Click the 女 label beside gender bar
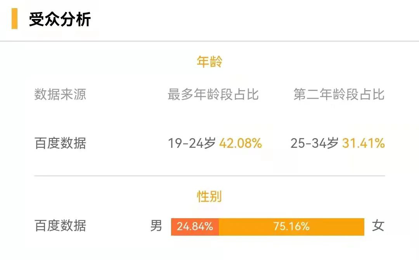The image size is (419, 260). point(378,226)
